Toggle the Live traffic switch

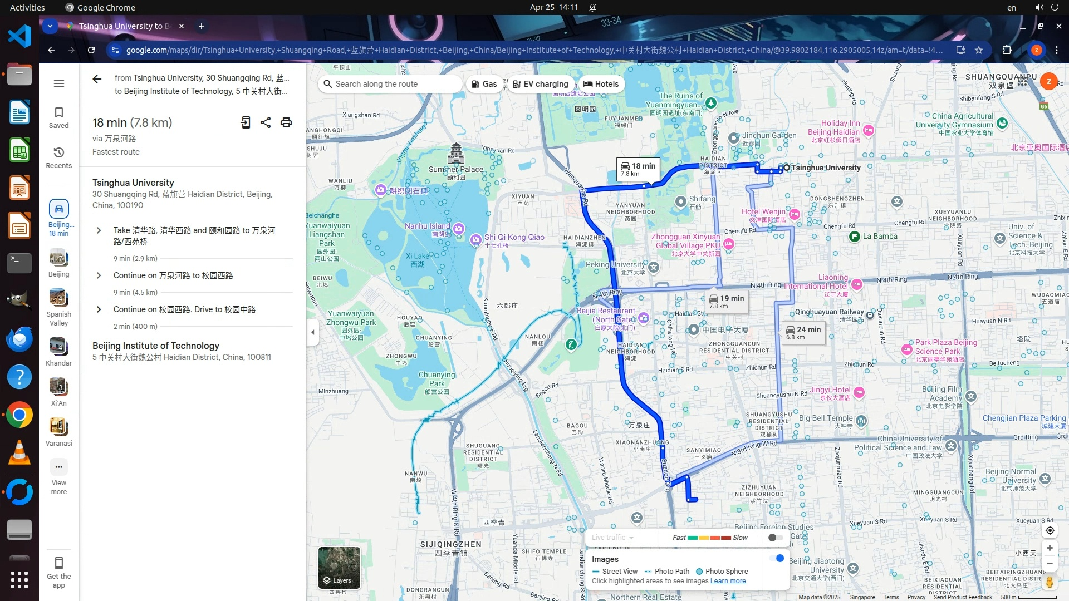pyautogui.click(x=775, y=538)
